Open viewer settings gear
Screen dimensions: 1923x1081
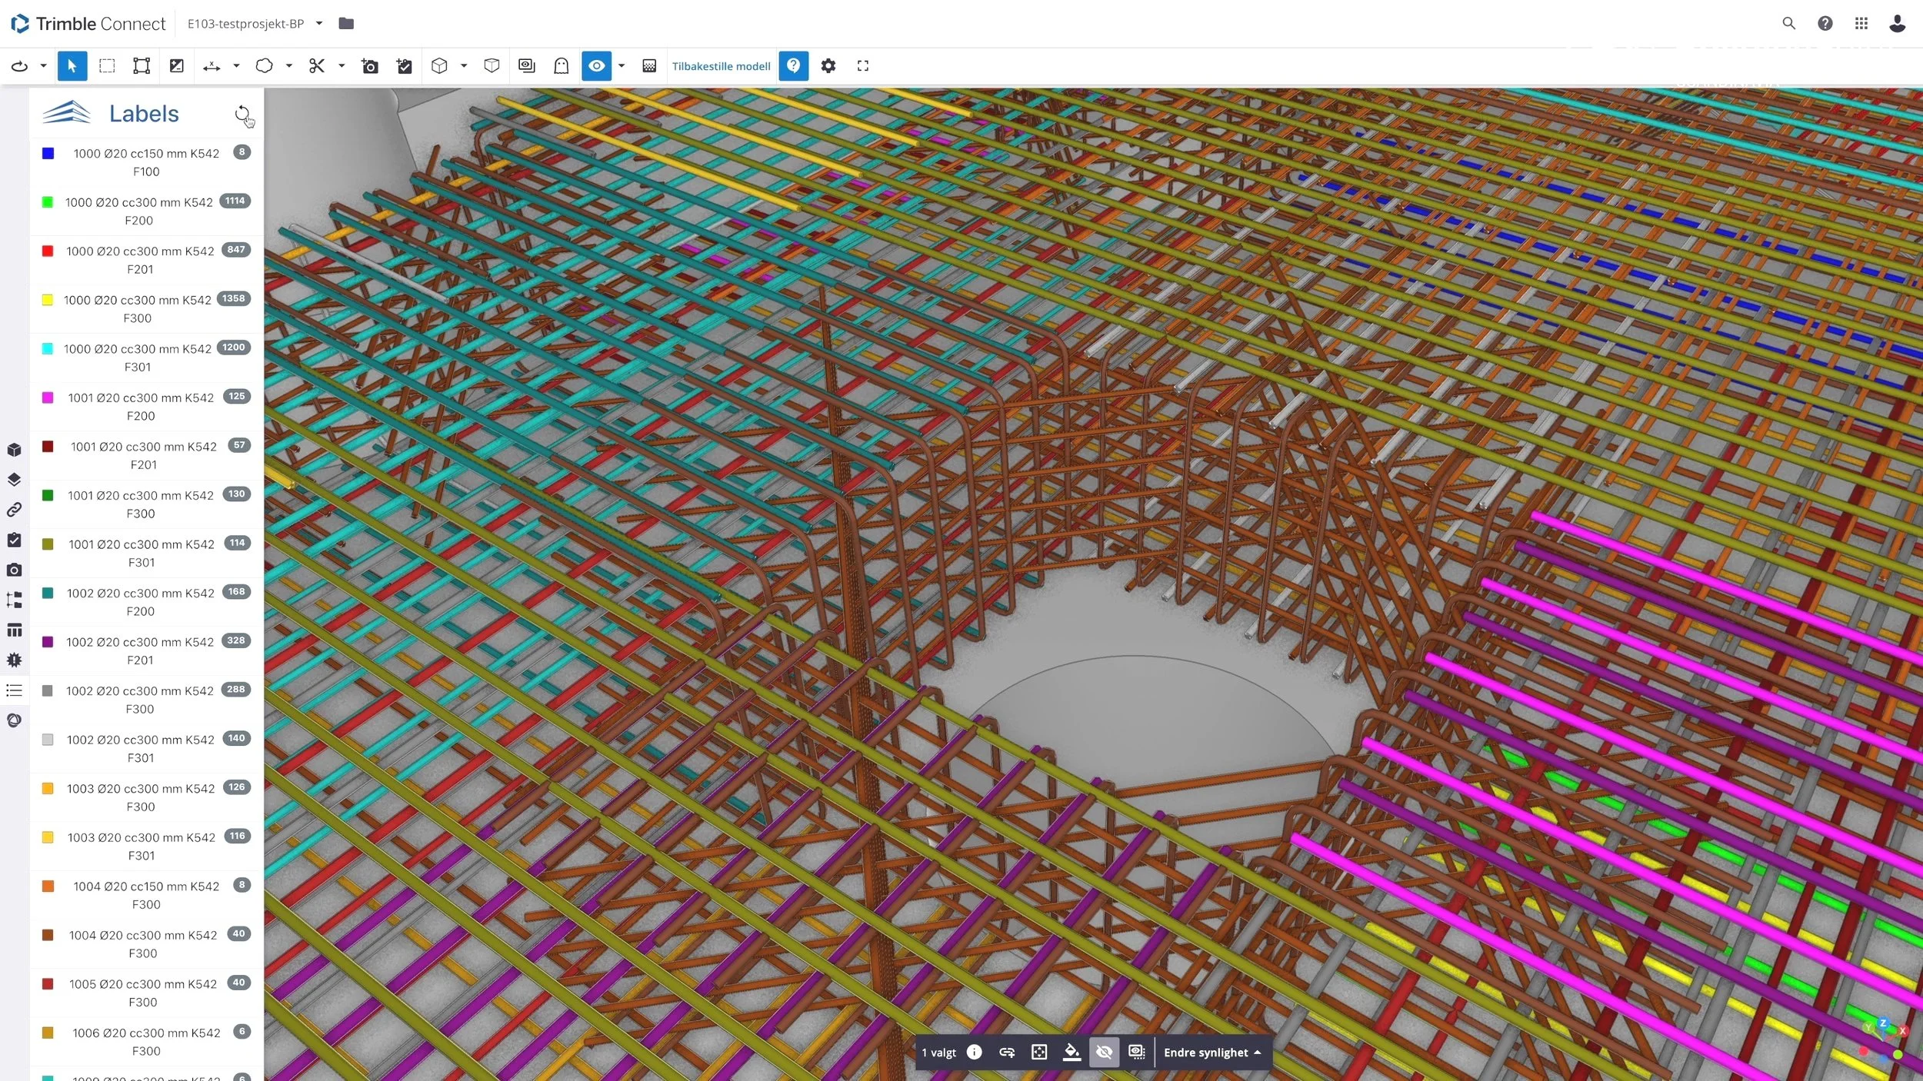click(x=828, y=66)
